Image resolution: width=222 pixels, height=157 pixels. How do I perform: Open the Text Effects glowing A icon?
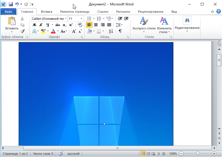point(35,31)
